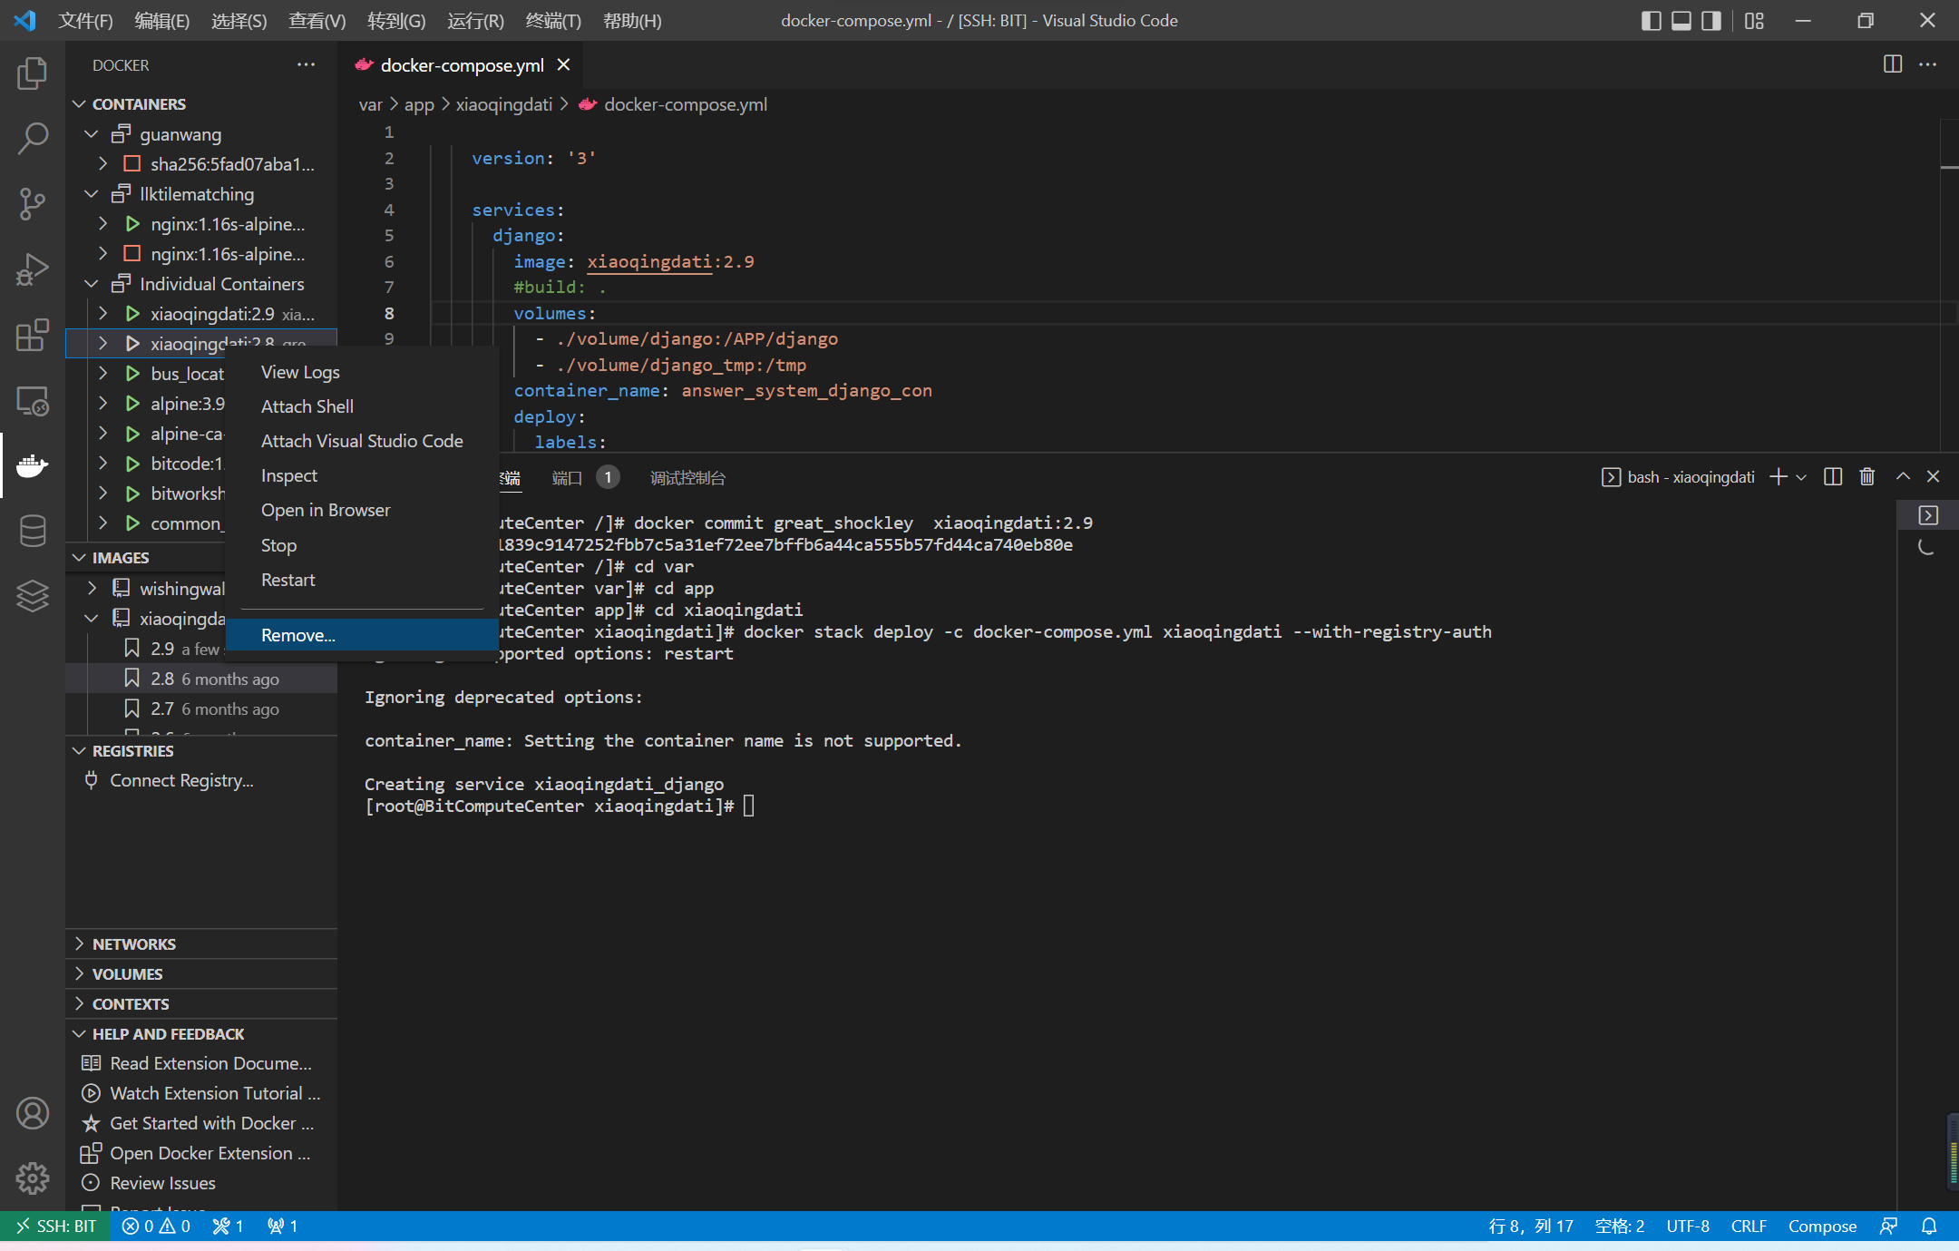
Task: Click SSH: BIT remote indicator
Action: (x=56, y=1227)
